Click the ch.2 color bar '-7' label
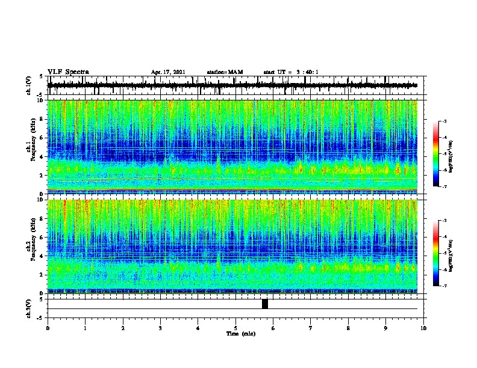The image size is (477, 368). pyautogui.click(x=444, y=286)
